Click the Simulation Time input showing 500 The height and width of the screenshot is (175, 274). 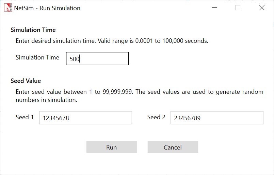pyautogui.click(x=97, y=59)
